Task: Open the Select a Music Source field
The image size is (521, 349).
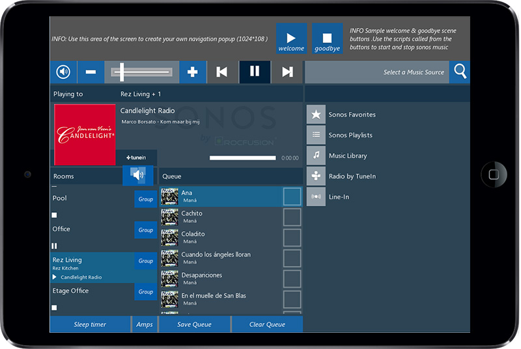Action: pyautogui.click(x=378, y=72)
